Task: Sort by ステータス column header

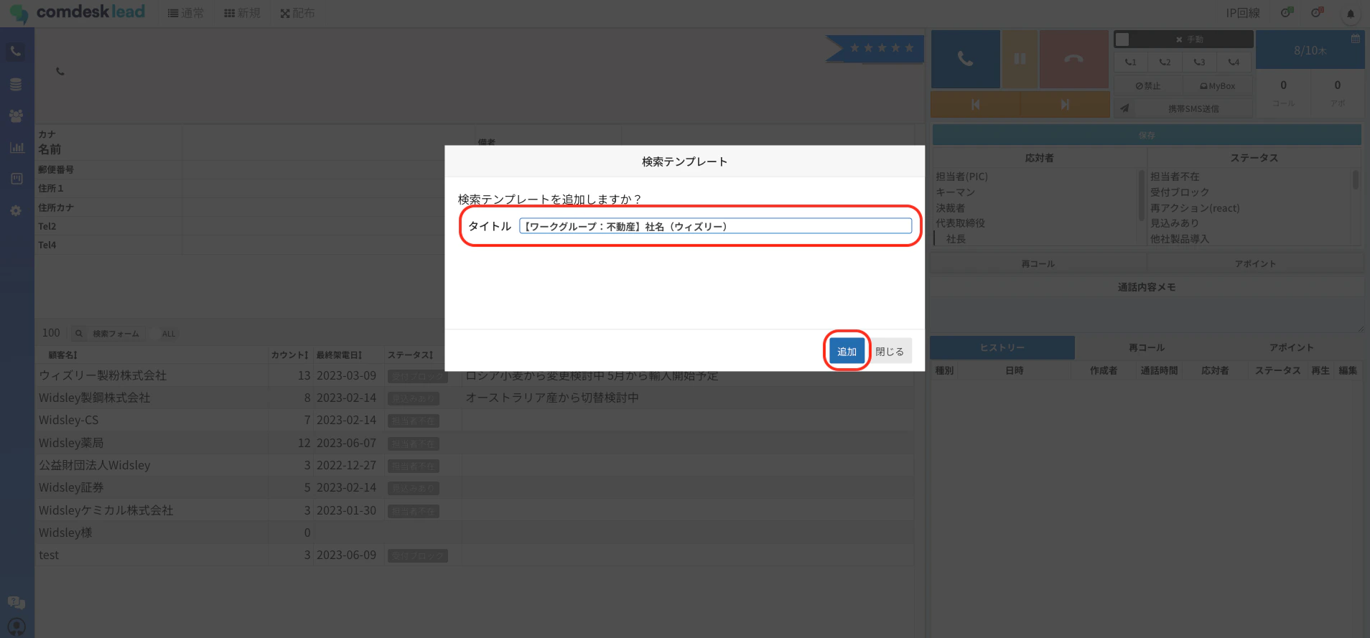Action: [x=411, y=355]
